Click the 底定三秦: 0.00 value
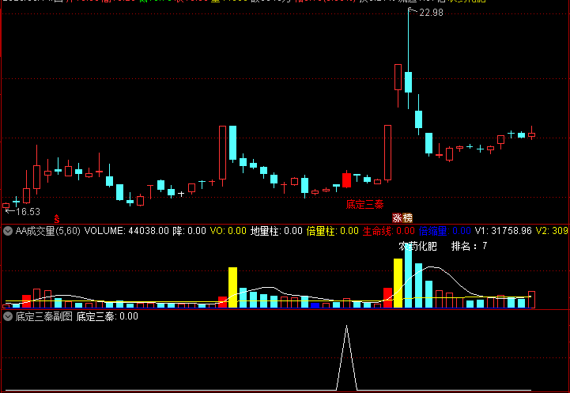 pyautogui.click(x=108, y=316)
